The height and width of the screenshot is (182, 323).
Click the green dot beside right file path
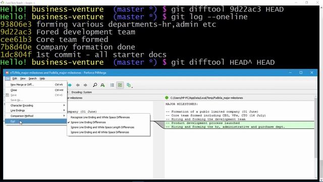(x=167, y=98)
